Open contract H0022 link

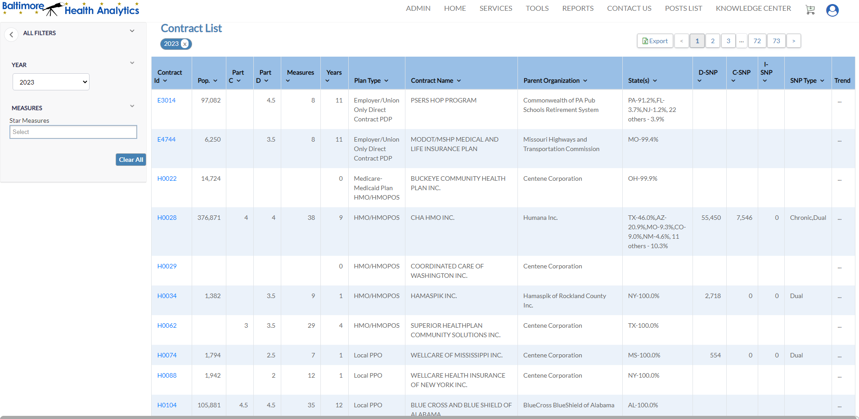[167, 178]
